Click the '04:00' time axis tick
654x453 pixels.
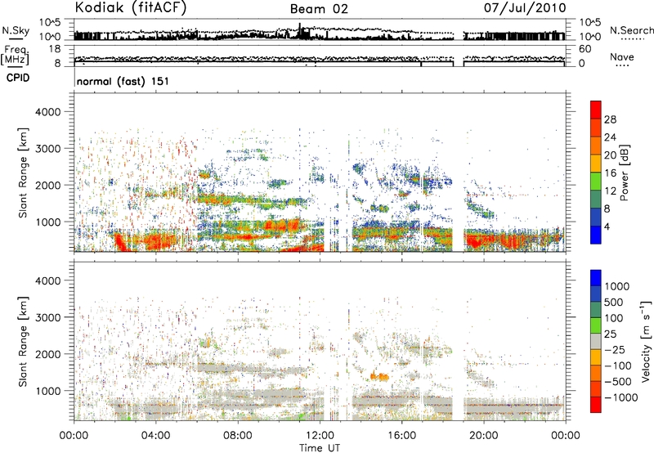click(155, 436)
